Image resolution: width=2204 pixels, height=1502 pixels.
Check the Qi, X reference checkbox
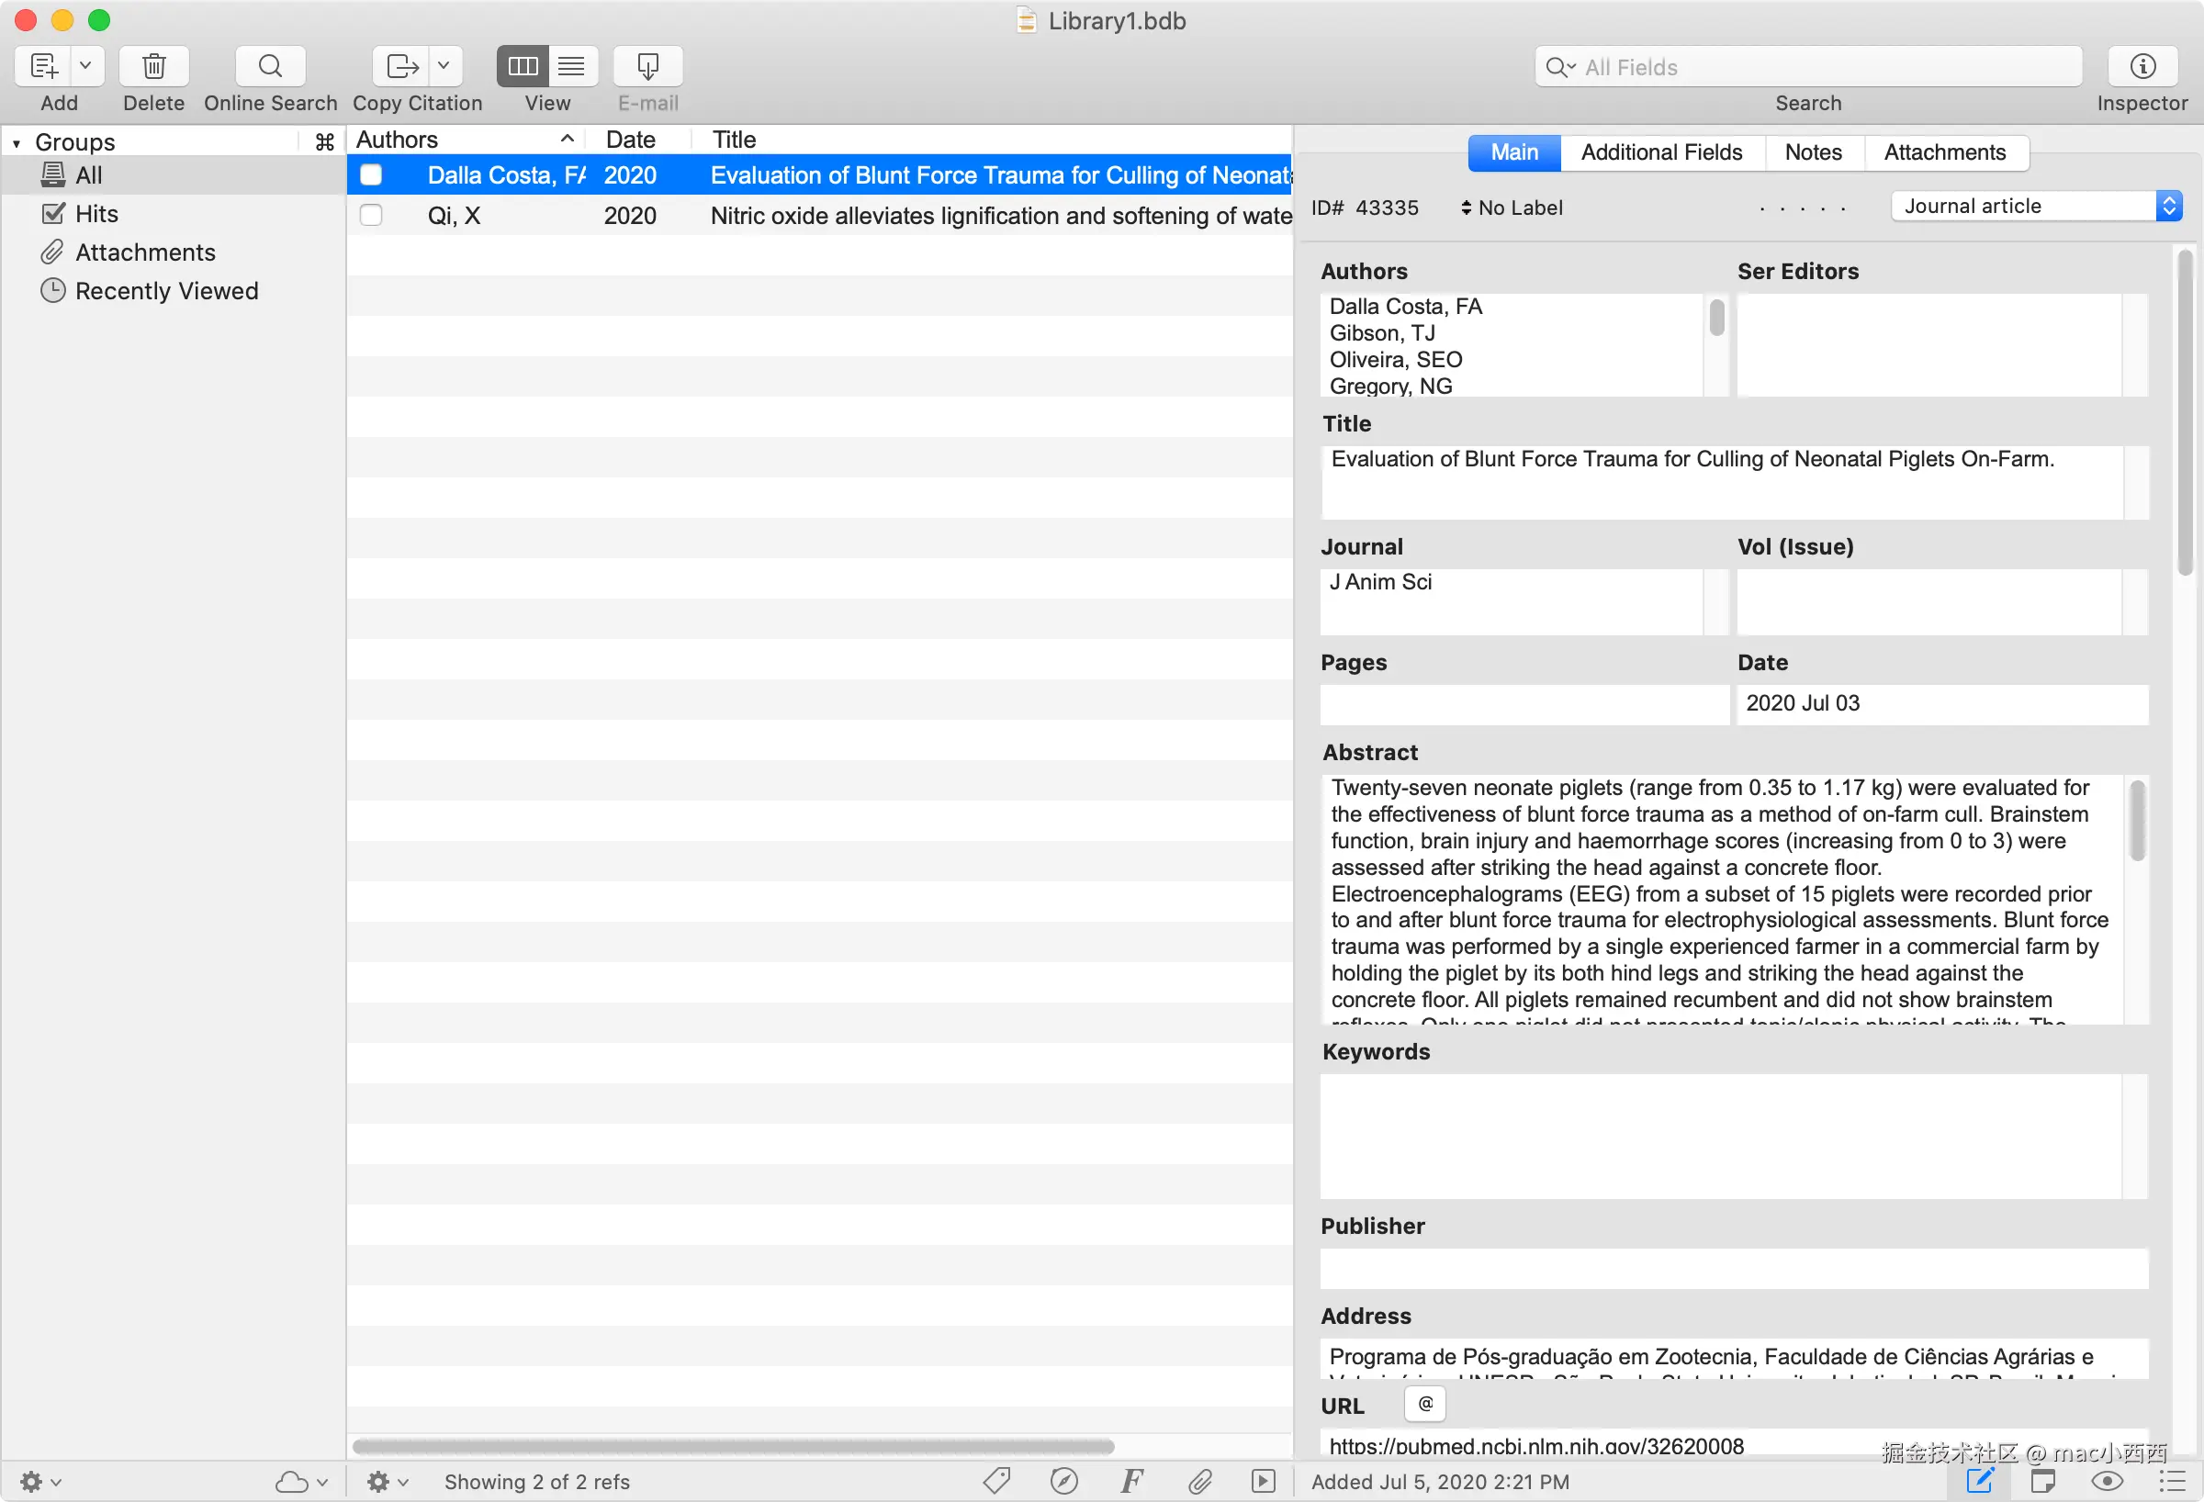click(371, 216)
